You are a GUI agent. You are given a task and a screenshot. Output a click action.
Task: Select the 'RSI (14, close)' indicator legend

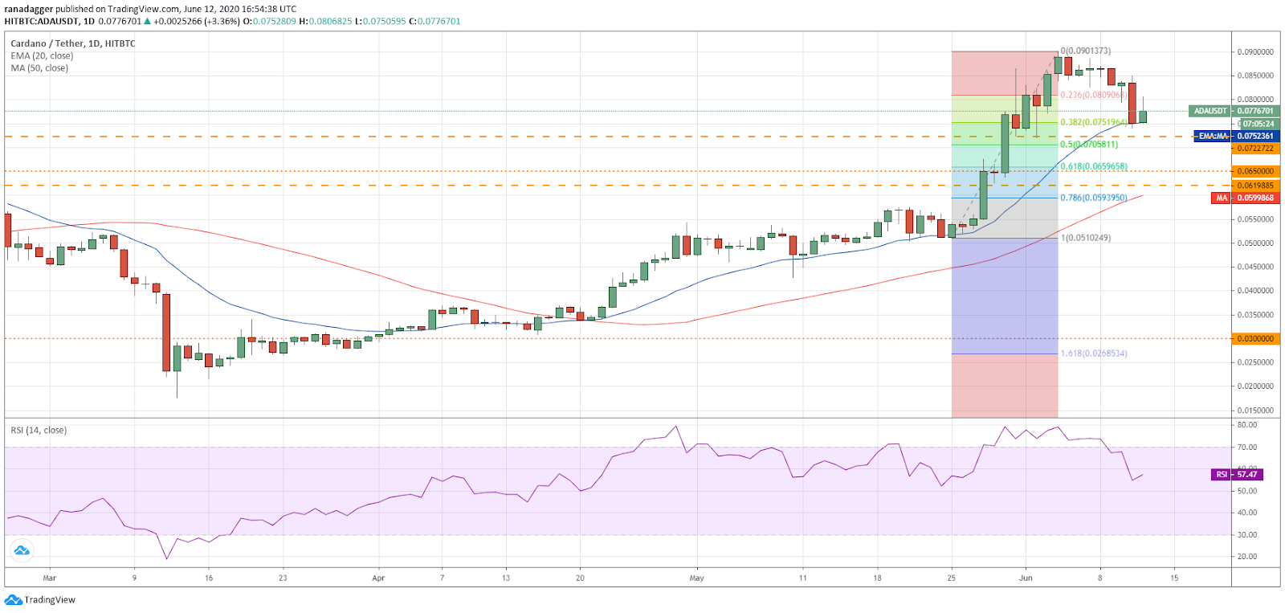[39, 431]
